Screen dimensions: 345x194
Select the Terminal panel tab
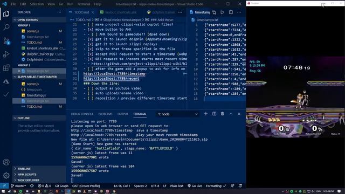[140, 114]
